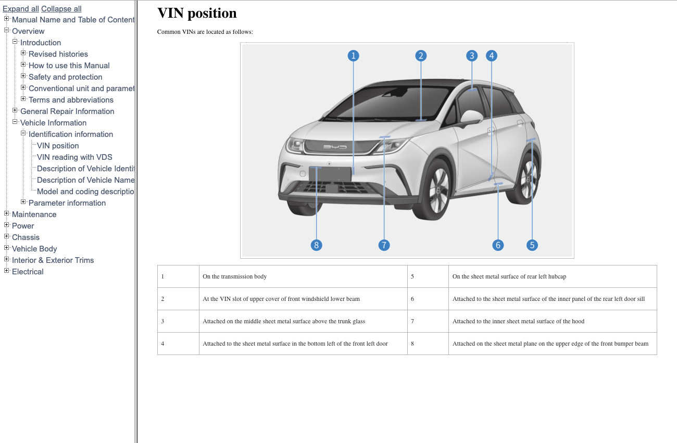Click the Expand all link
677x443 pixels.
coord(21,9)
